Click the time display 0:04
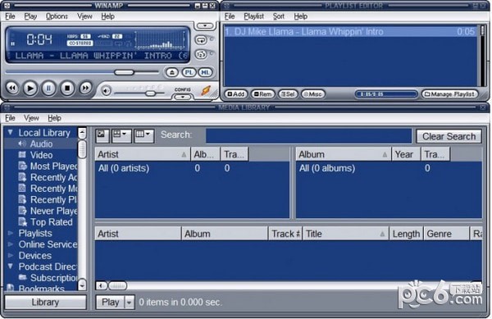Screen dimensions: 492x319 39,39
